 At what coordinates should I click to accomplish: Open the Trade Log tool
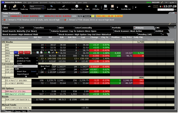pos(24,7)
